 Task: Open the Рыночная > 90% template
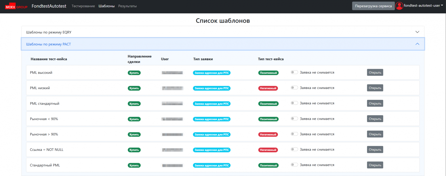[375, 134]
